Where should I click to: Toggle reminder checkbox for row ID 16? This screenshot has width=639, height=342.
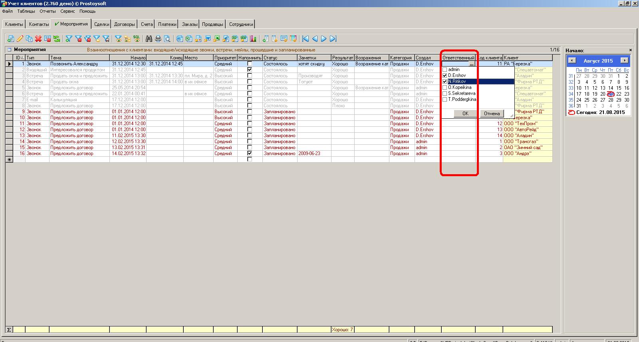pyautogui.click(x=250, y=153)
